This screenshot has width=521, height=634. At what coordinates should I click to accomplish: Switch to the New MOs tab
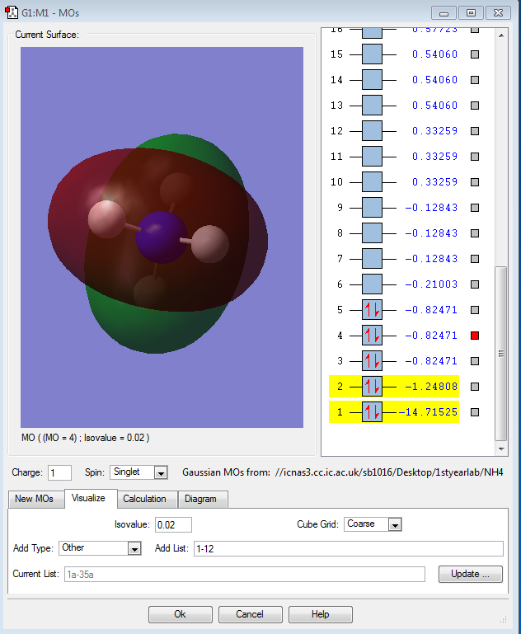coord(35,499)
